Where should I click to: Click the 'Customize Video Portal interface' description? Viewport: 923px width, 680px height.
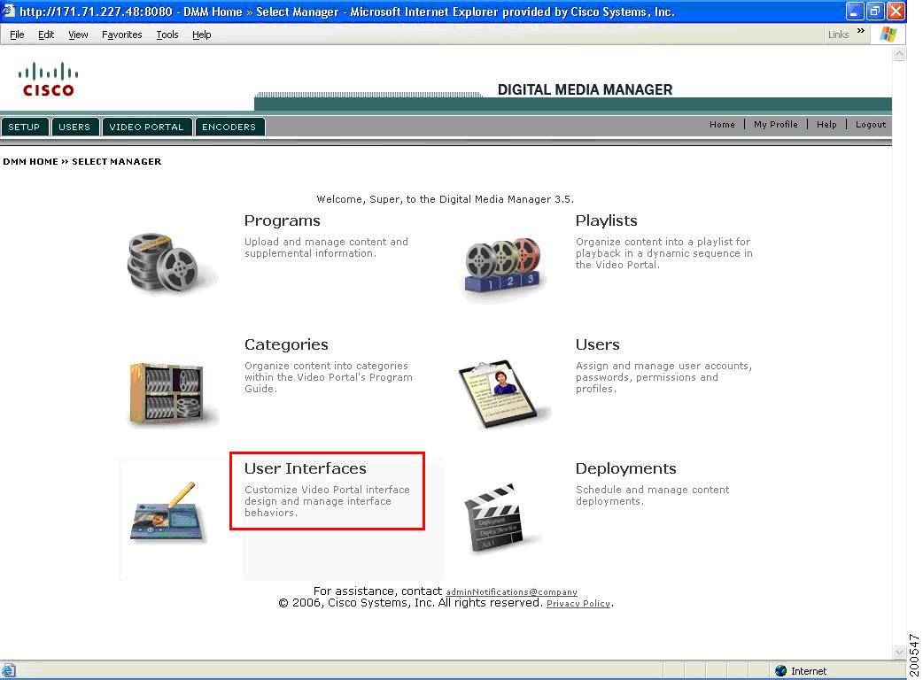point(327,501)
